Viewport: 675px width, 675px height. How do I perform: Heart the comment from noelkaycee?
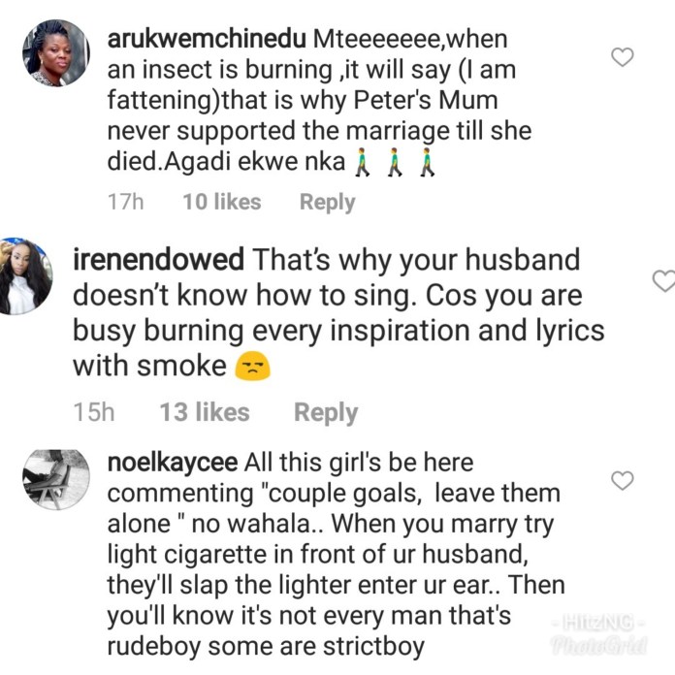point(623,480)
